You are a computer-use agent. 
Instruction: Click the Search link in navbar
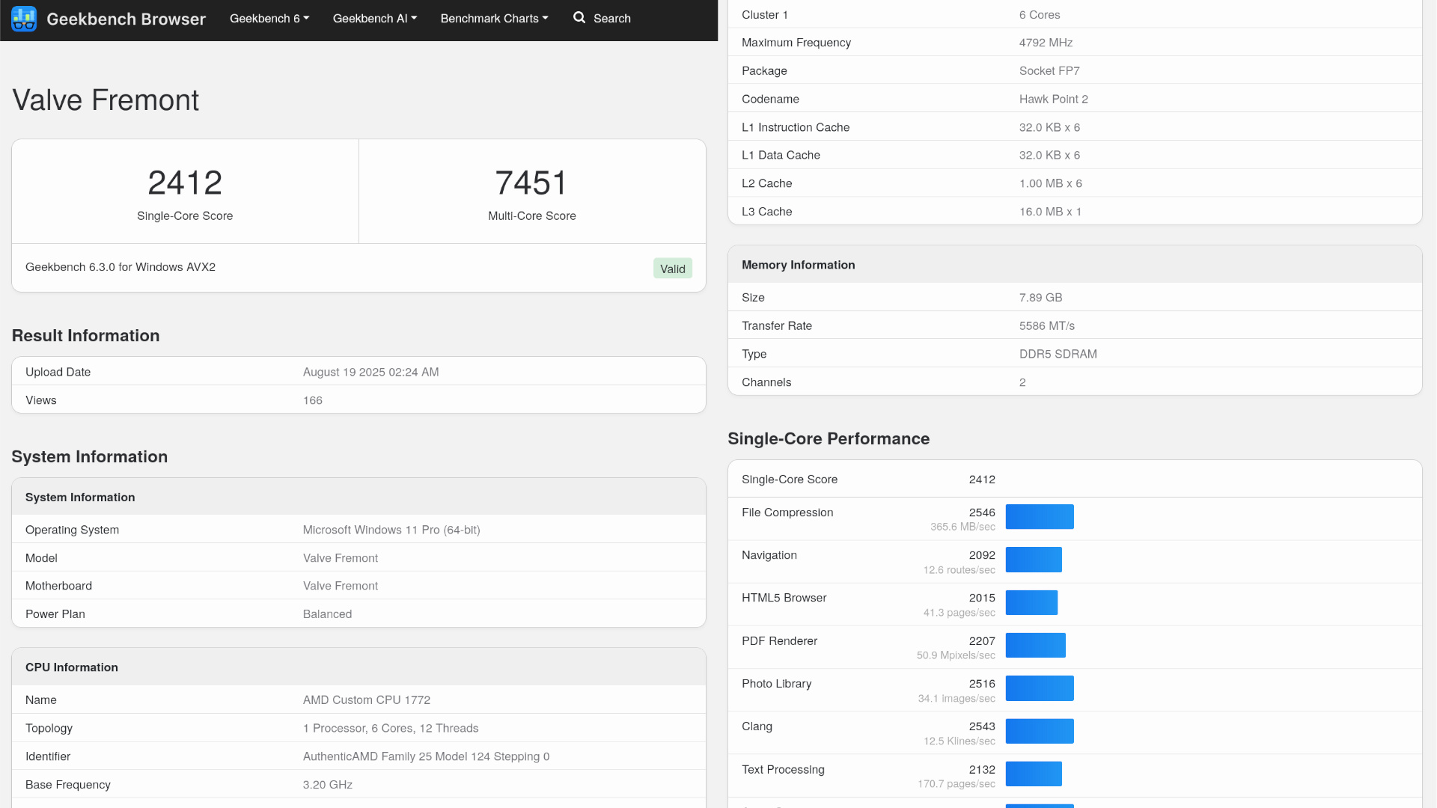pyautogui.click(x=612, y=18)
